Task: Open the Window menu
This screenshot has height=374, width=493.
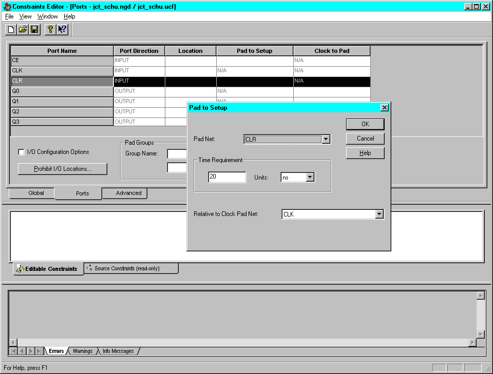Action: point(47,16)
